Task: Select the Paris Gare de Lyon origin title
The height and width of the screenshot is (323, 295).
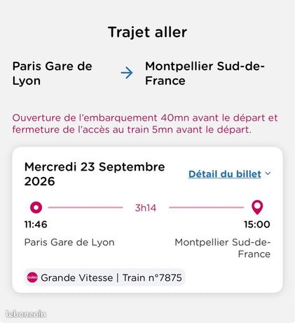Action: tap(53, 73)
